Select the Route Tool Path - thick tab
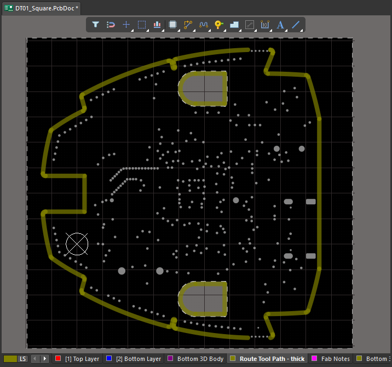392x367 pixels. pyautogui.click(x=267, y=359)
